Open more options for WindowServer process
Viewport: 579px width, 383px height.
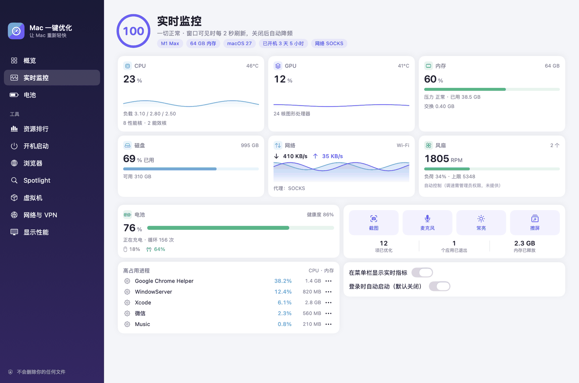(328, 292)
